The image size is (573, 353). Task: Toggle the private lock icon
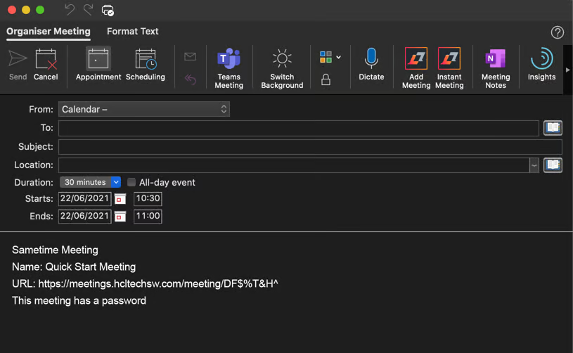pos(326,80)
